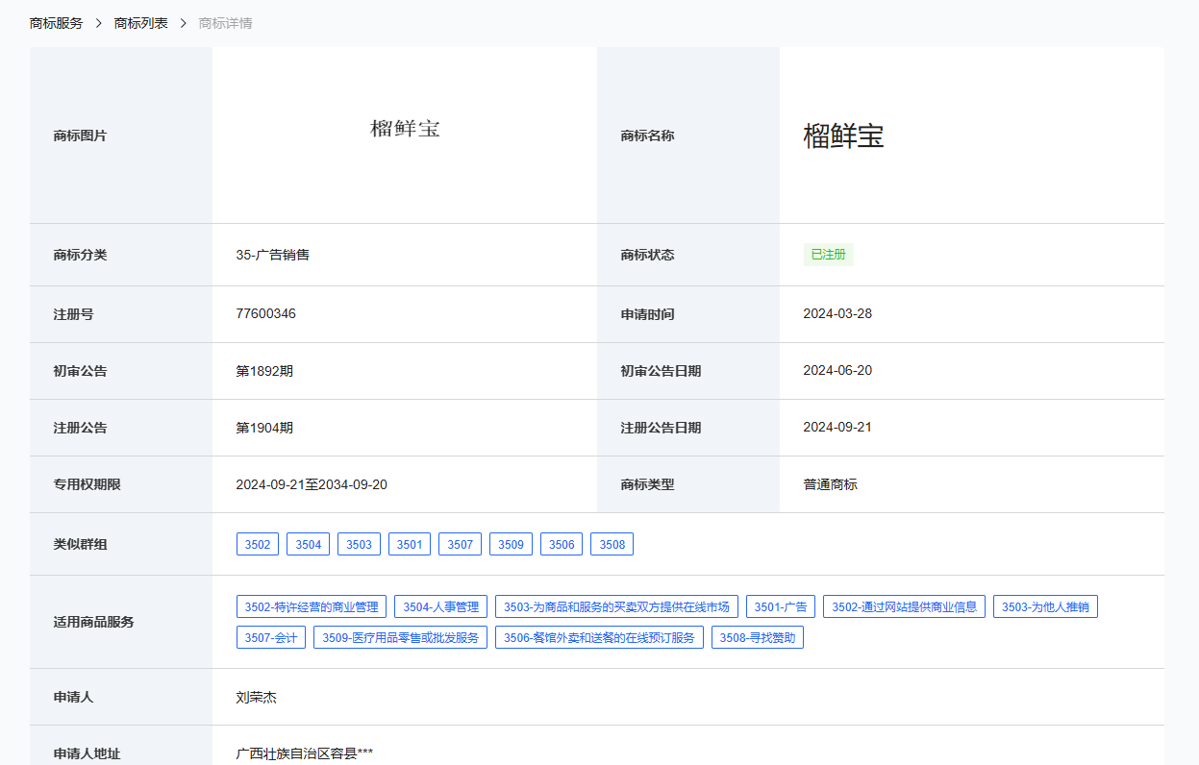This screenshot has width=1199, height=765.
Task: Open 商标服务 breadcrumb link
Action: click(57, 23)
